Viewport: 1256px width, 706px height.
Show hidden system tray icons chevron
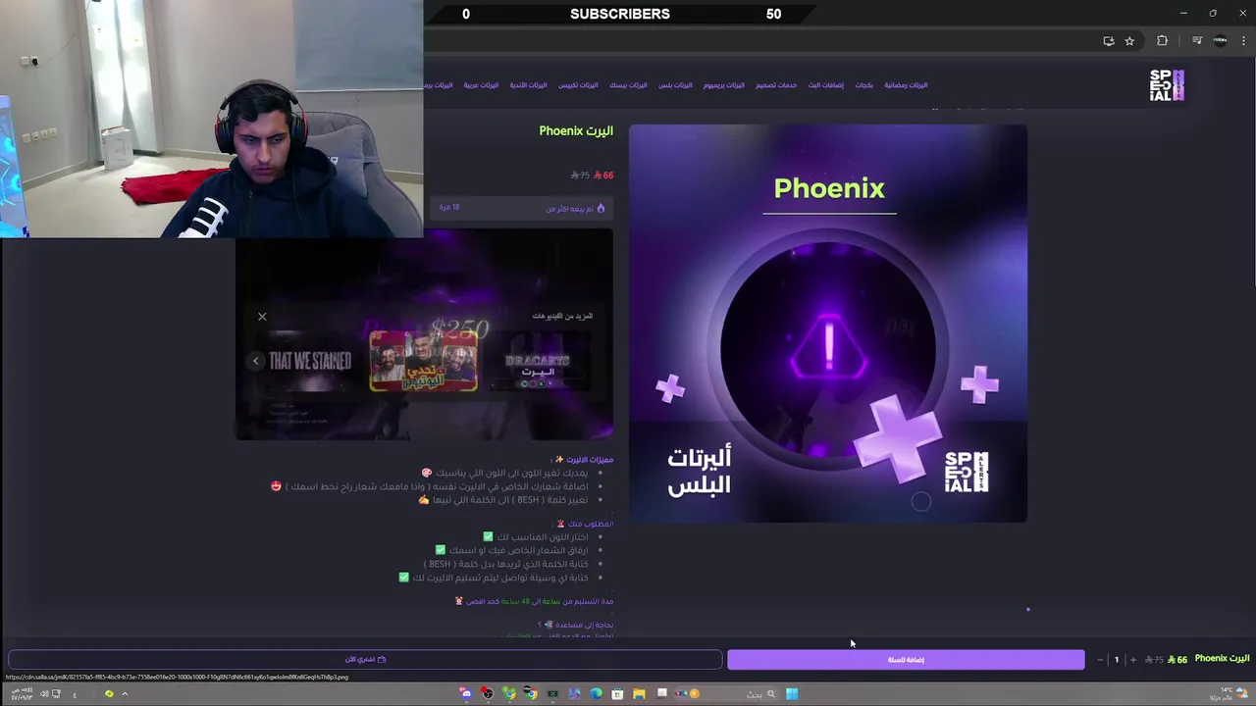click(125, 694)
